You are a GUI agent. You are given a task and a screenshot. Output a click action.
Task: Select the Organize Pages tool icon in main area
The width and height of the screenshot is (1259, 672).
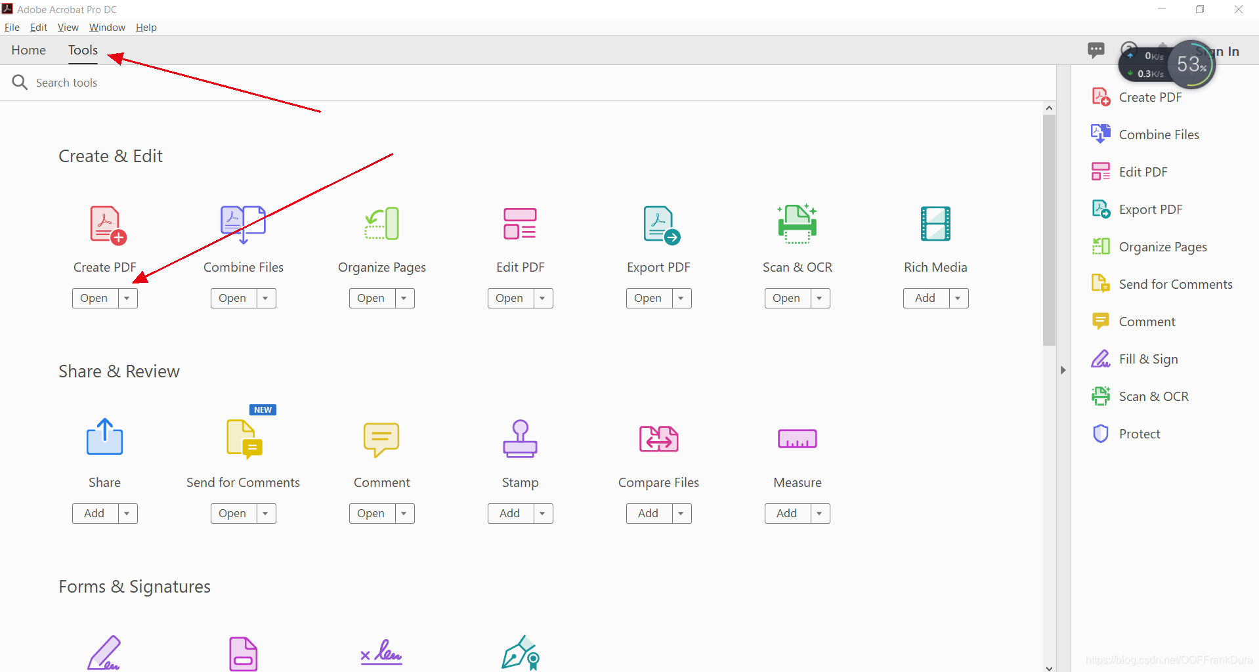click(382, 224)
